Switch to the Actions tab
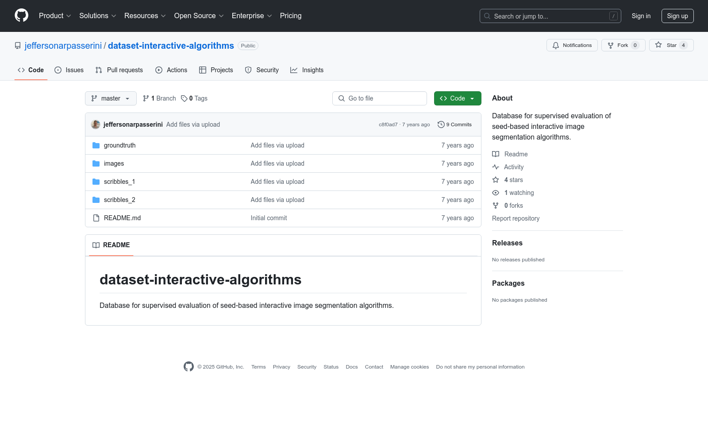 (171, 70)
